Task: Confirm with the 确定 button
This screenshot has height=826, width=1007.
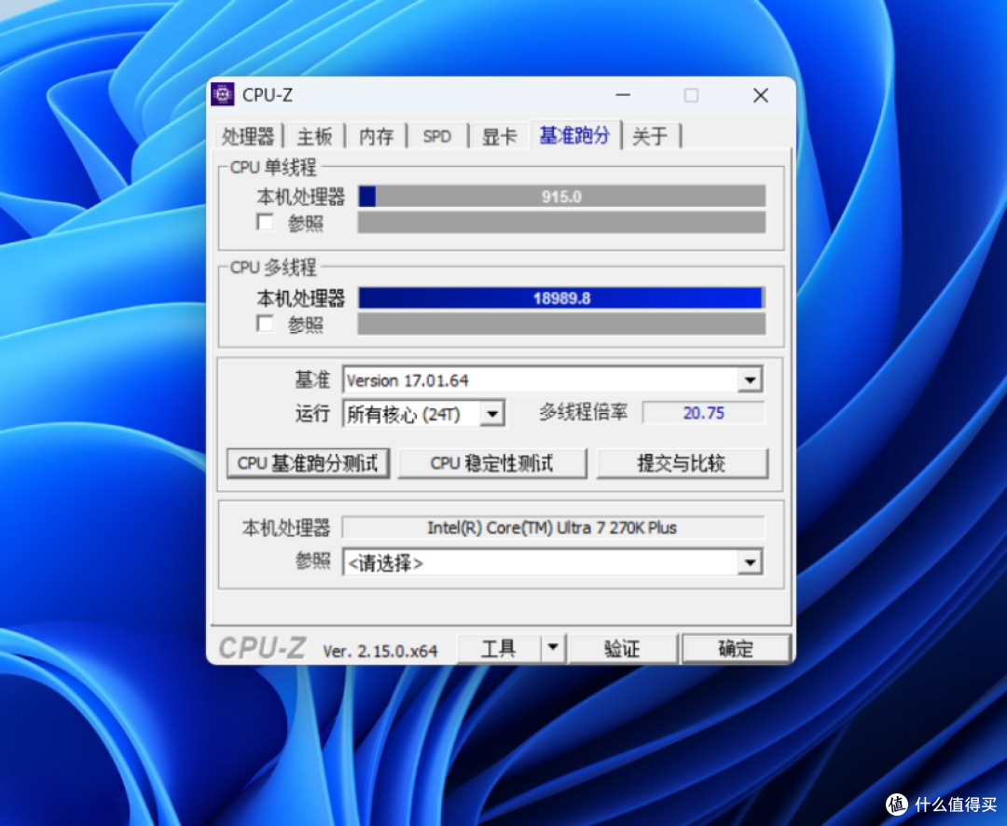Action: pyautogui.click(x=736, y=648)
